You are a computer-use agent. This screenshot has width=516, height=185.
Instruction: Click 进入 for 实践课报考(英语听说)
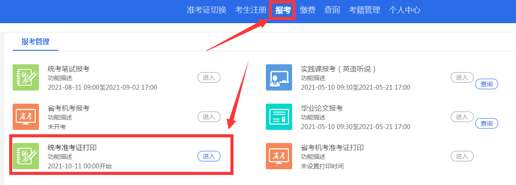tap(462, 78)
